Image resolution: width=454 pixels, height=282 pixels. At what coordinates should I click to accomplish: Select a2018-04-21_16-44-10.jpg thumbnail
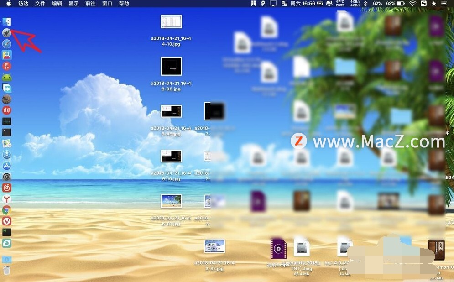(171, 22)
